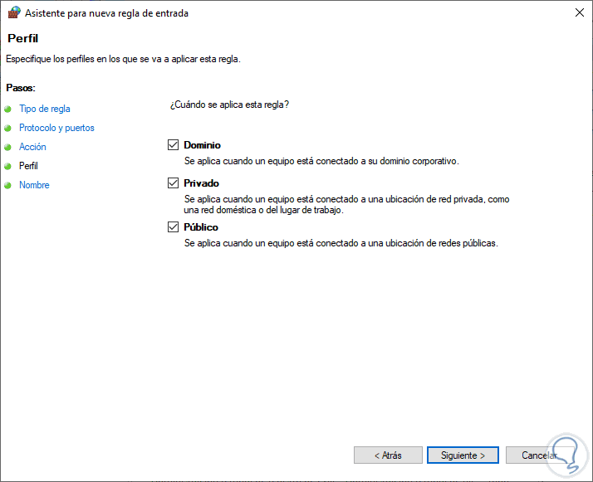The image size is (593, 482).
Task: Click green bullet beside Tipo de regla
Action: point(8,109)
